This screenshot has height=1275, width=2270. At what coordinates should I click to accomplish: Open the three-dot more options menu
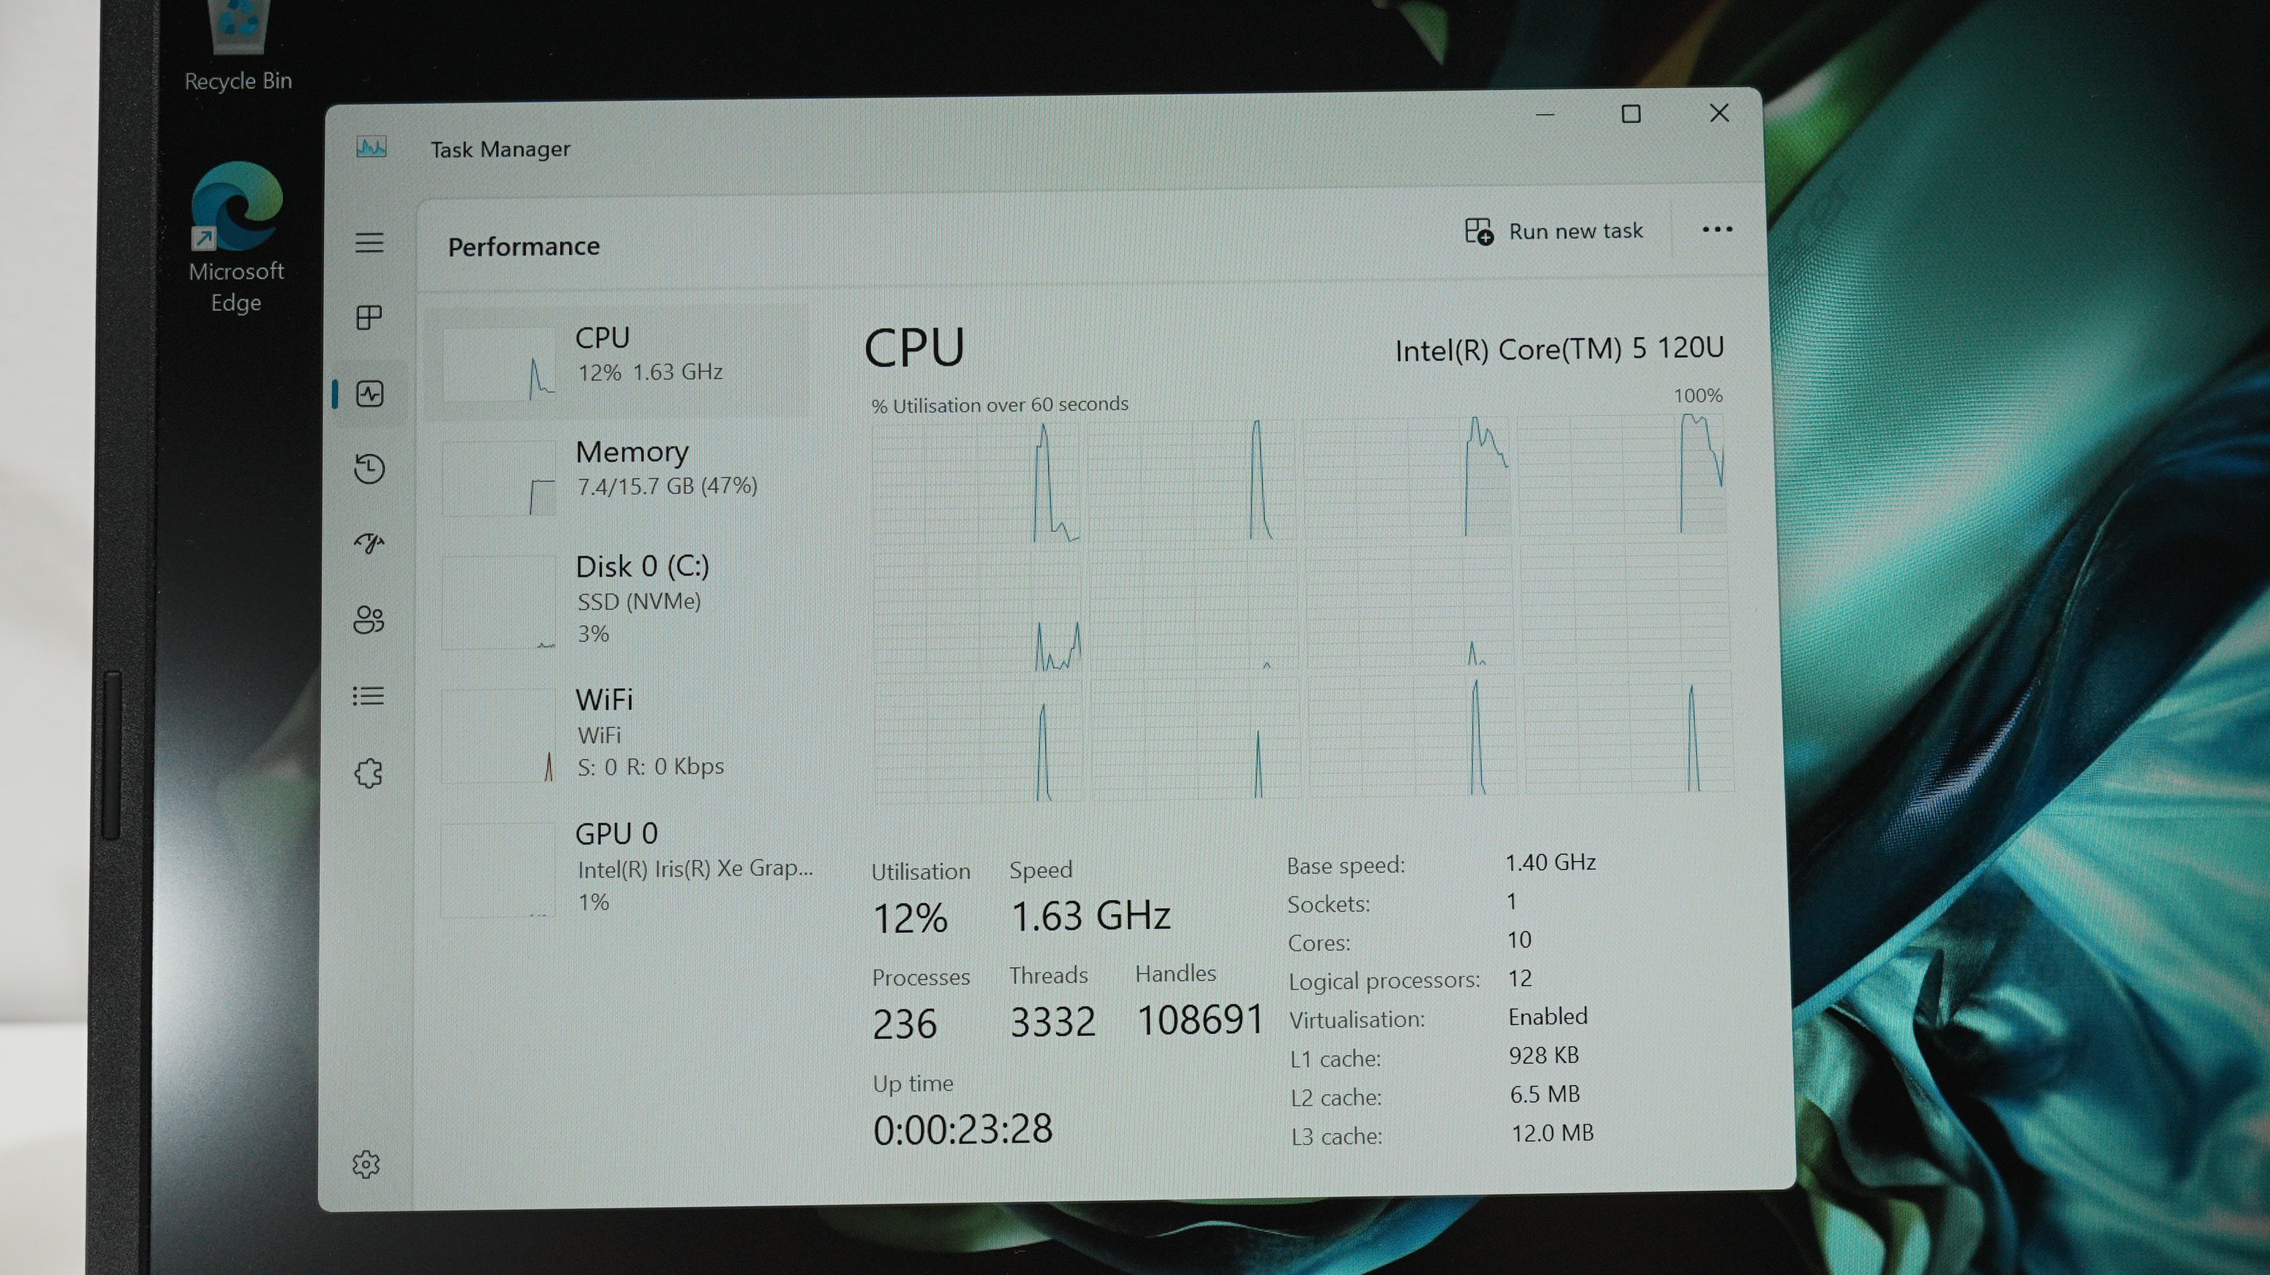(1716, 230)
